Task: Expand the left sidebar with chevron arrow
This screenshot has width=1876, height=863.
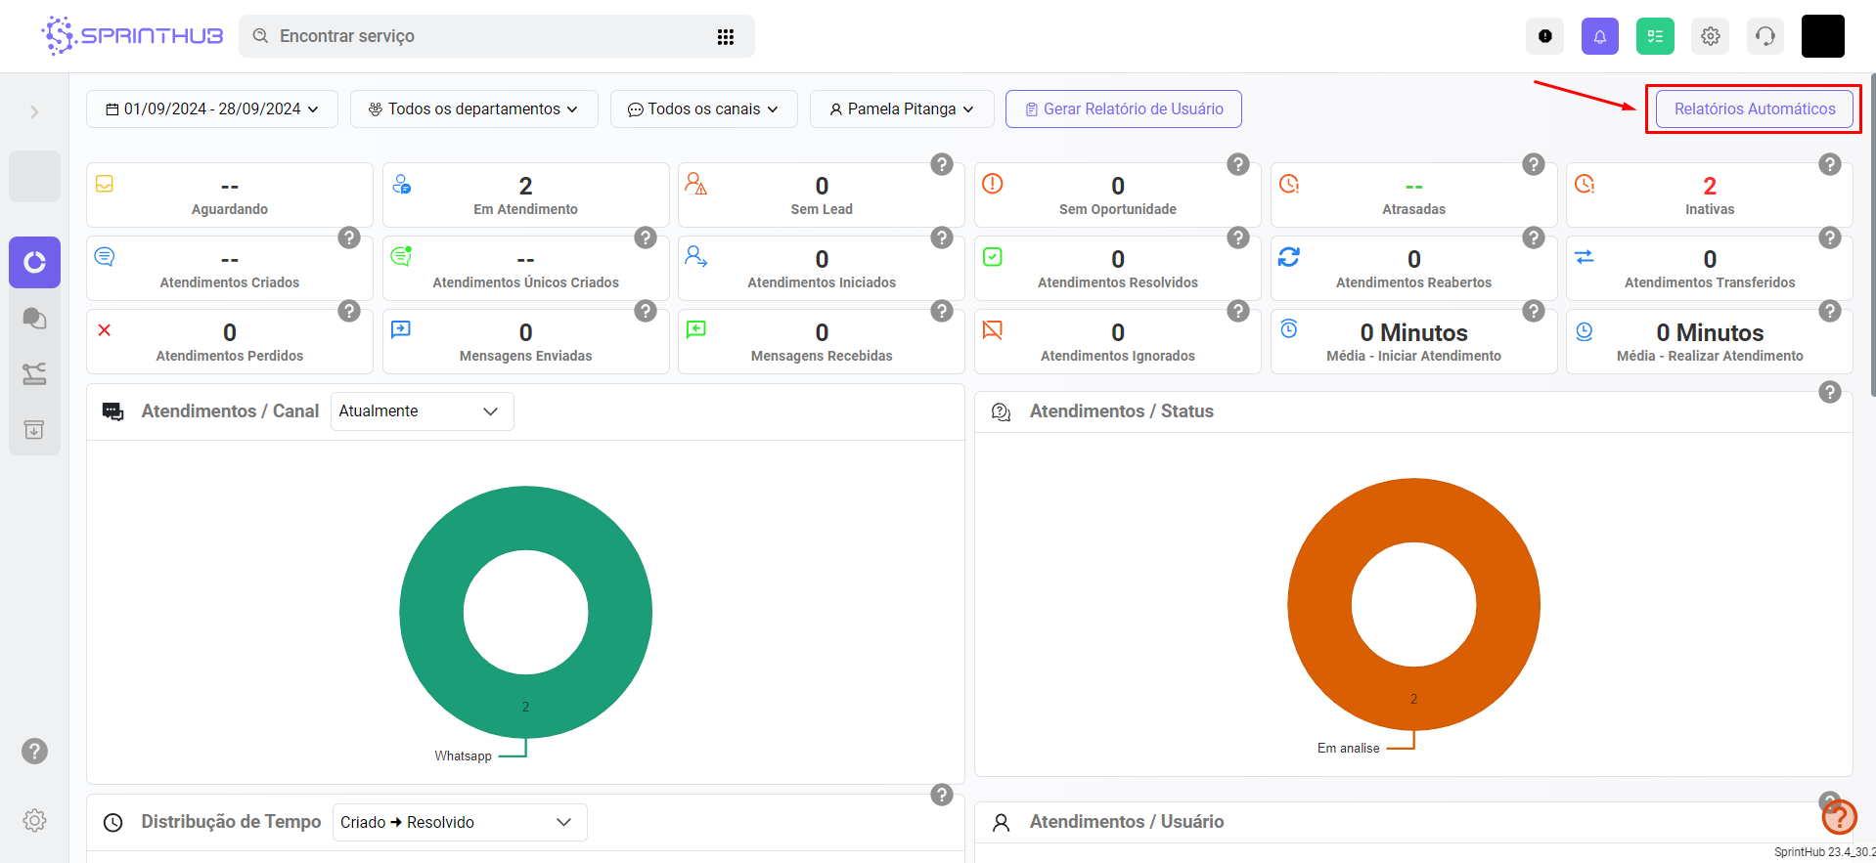Action: [x=34, y=112]
